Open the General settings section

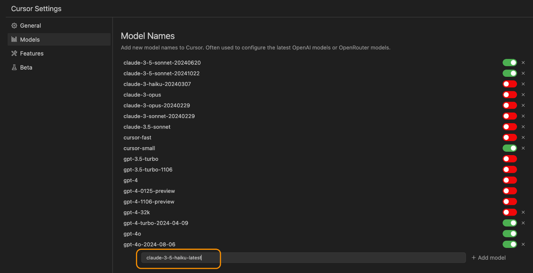tap(59, 25)
